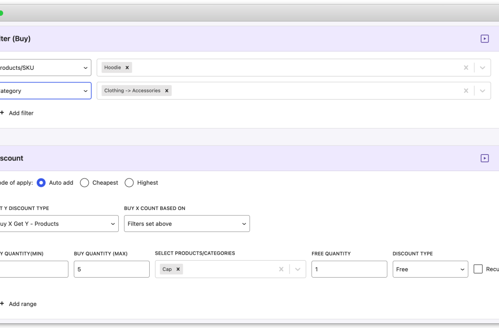Remove the Clothing -> Accessories tag

167,91
